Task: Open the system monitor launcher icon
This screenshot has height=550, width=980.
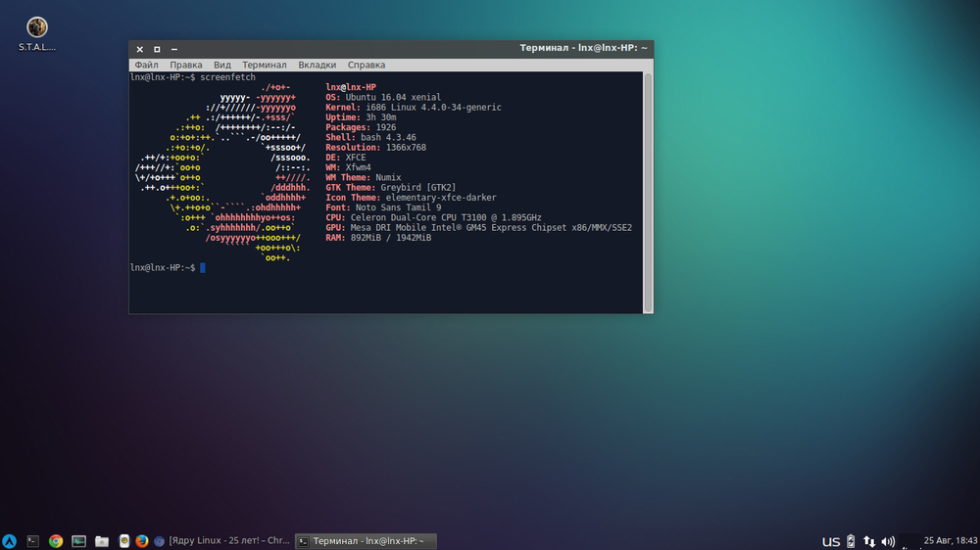Action: pyautogui.click(x=78, y=541)
